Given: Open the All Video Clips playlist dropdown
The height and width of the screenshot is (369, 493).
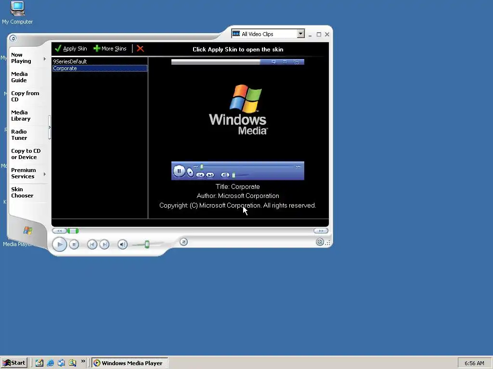Looking at the screenshot, I should pyautogui.click(x=300, y=34).
